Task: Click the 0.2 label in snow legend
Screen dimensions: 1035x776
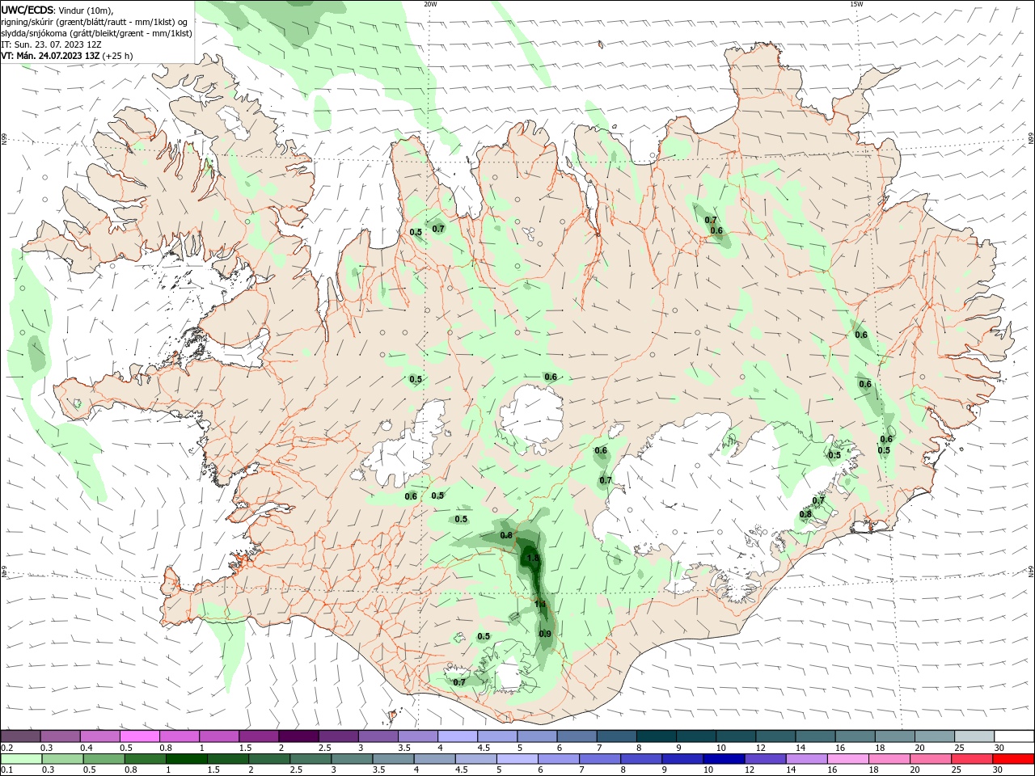Action: point(6,748)
